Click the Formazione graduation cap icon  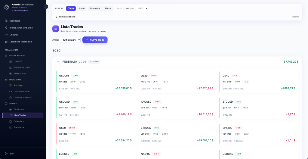(6, 80)
